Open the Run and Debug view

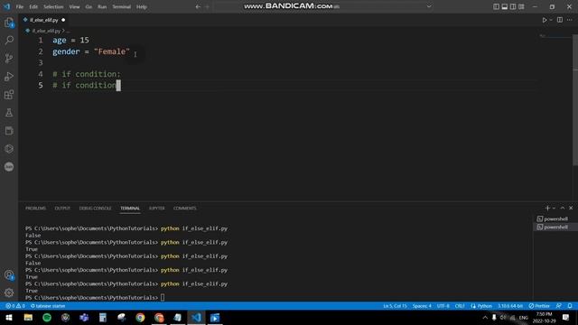click(x=9, y=76)
